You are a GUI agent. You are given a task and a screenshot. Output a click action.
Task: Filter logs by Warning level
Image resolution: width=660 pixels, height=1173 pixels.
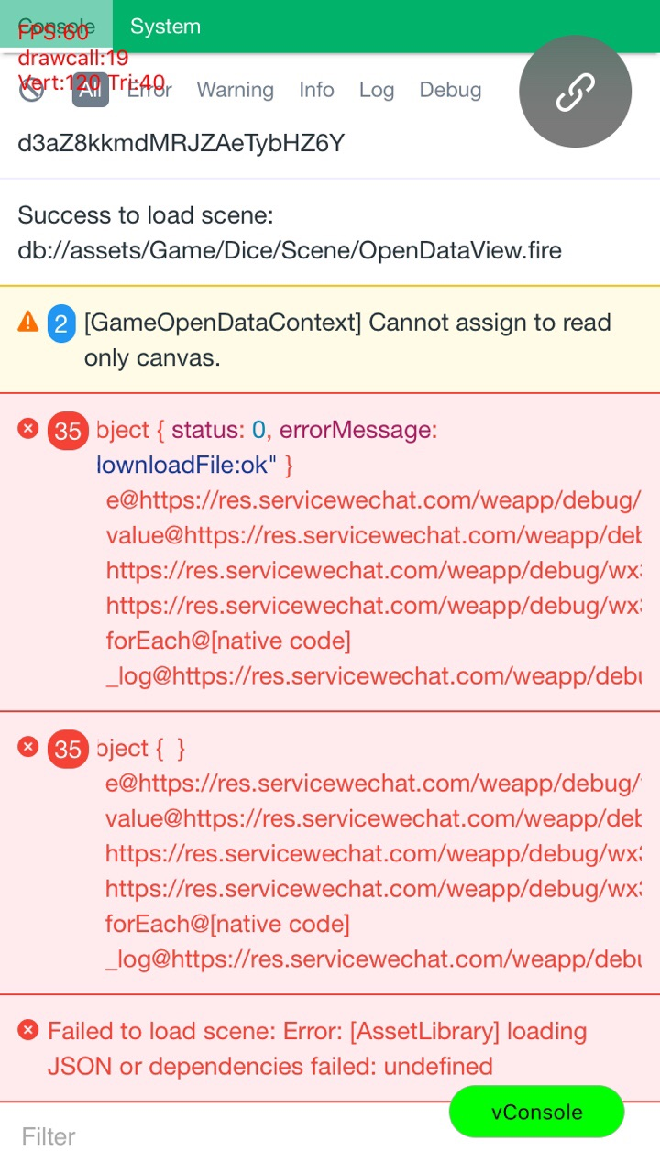(236, 90)
